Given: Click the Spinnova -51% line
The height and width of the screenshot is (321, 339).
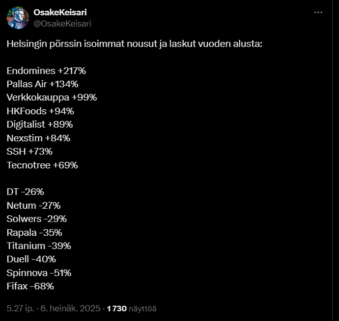Looking at the screenshot, I should 39,273.
